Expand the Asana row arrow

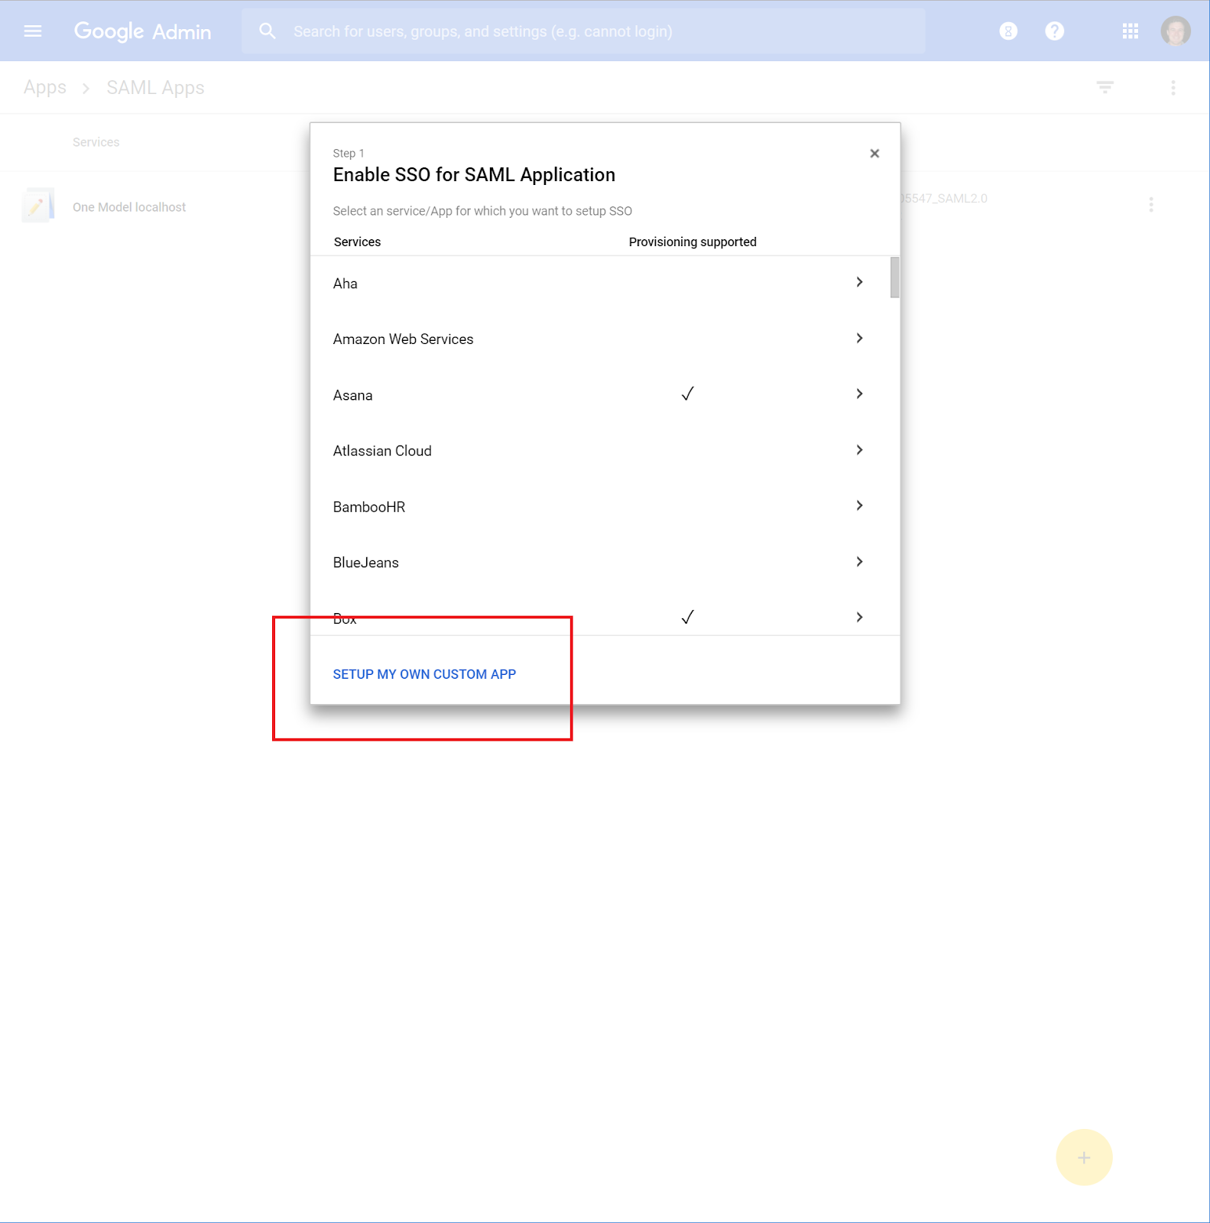(x=859, y=394)
